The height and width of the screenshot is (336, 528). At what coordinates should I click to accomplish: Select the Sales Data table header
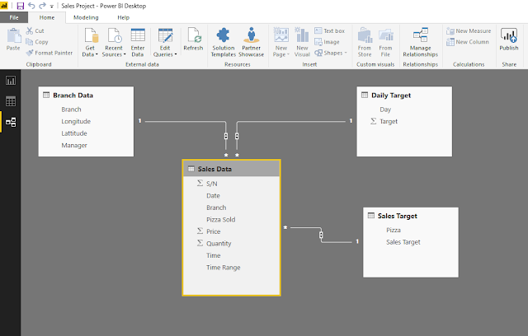231,169
